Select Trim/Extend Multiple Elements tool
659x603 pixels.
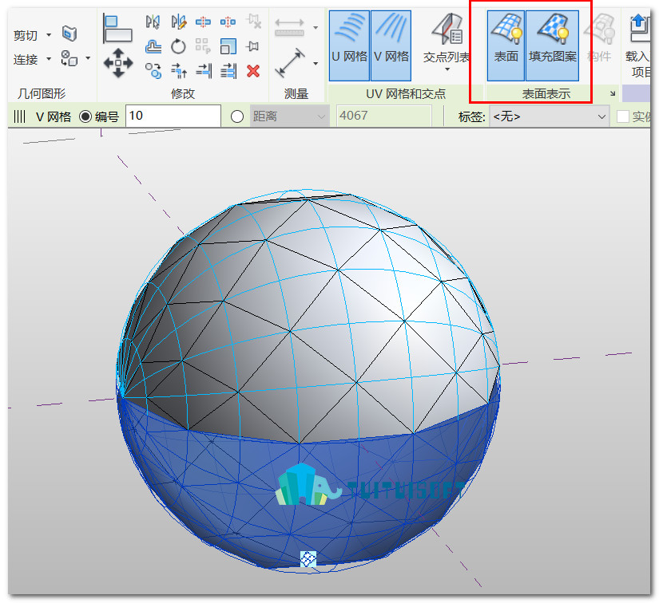228,71
